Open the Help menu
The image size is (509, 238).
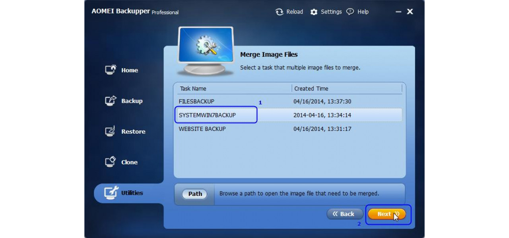coord(357,12)
